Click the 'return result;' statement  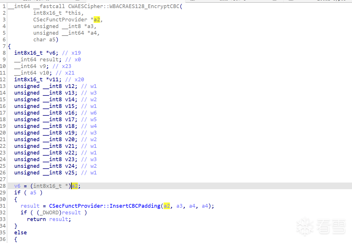click(49, 219)
